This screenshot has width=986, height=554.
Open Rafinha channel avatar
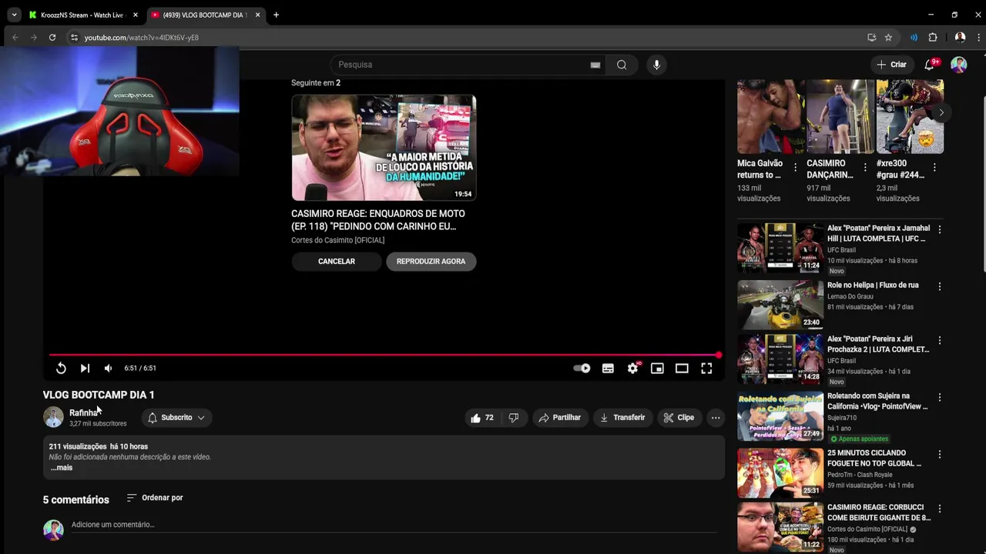tap(53, 417)
